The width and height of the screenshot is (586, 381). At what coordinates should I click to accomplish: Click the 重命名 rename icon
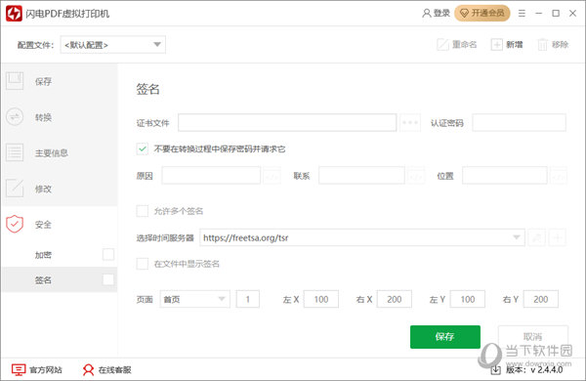[x=442, y=45]
